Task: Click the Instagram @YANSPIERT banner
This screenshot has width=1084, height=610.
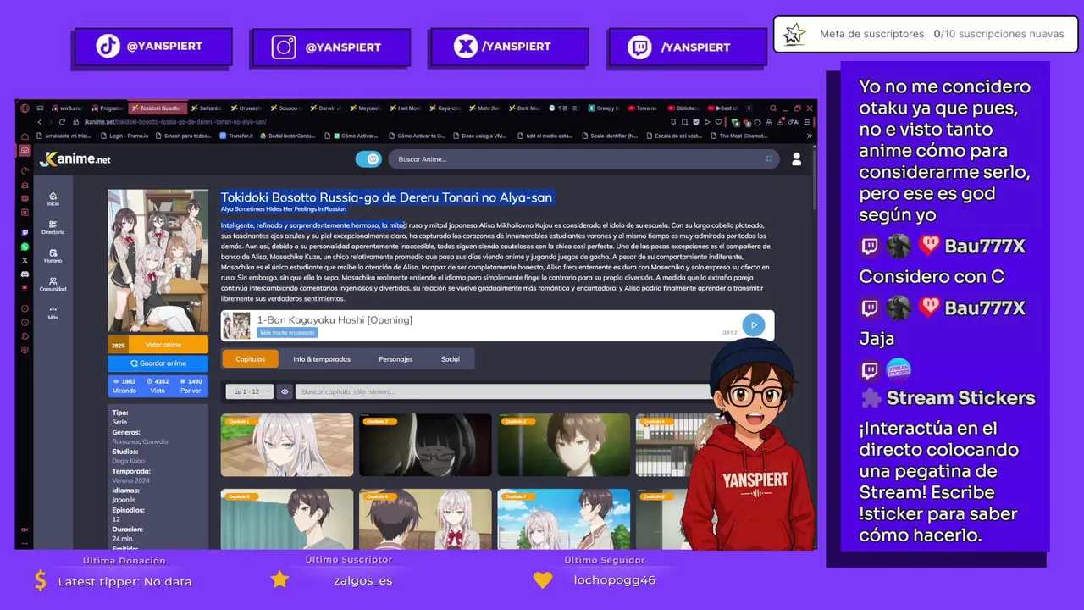Action: click(x=330, y=47)
